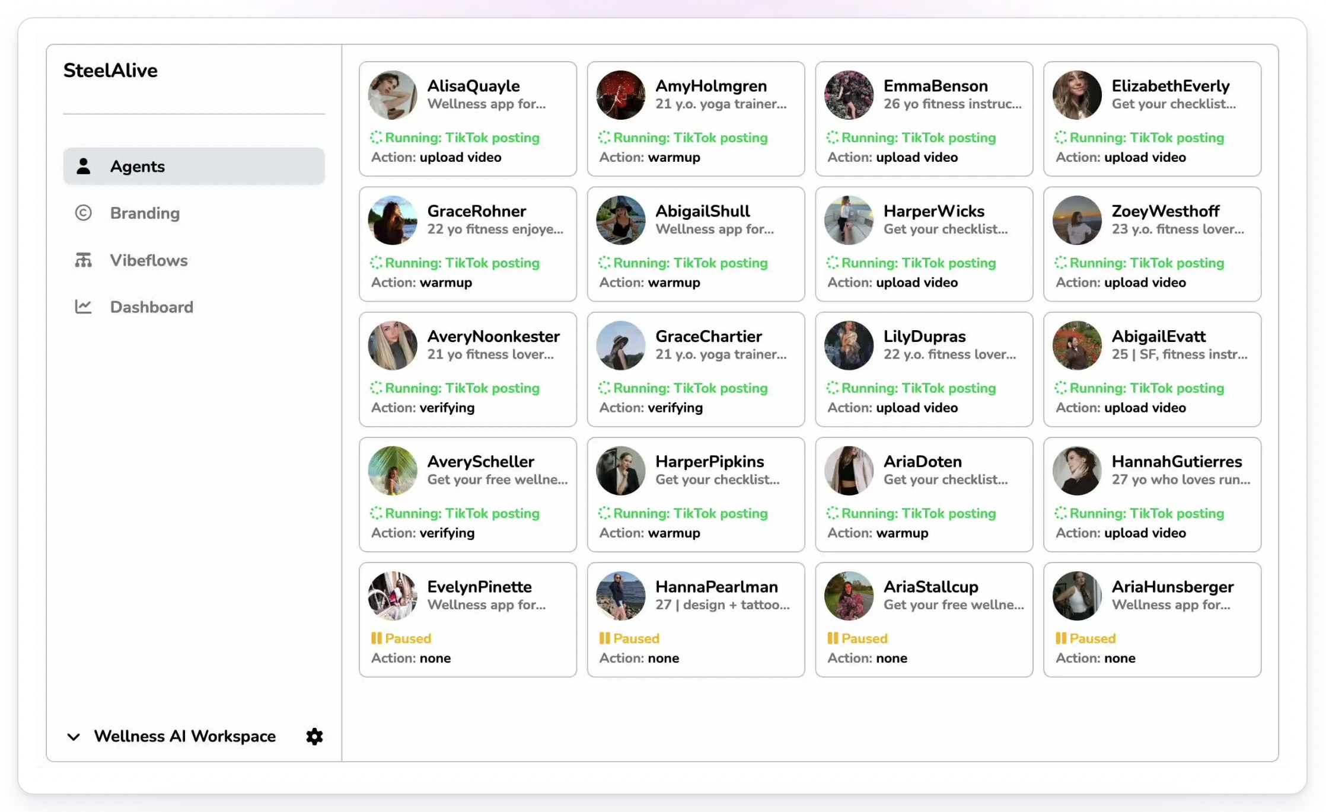This screenshot has height=812, width=1326.
Task: Click the running spinner on AlisaQuayle's card
Action: pos(375,138)
